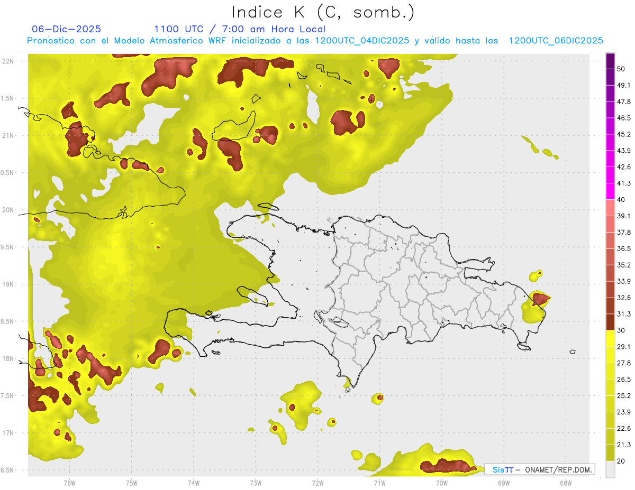The image size is (635, 490).
Task: Click the dark purple colorbar segment above 49.1
Action: (610, 77)
